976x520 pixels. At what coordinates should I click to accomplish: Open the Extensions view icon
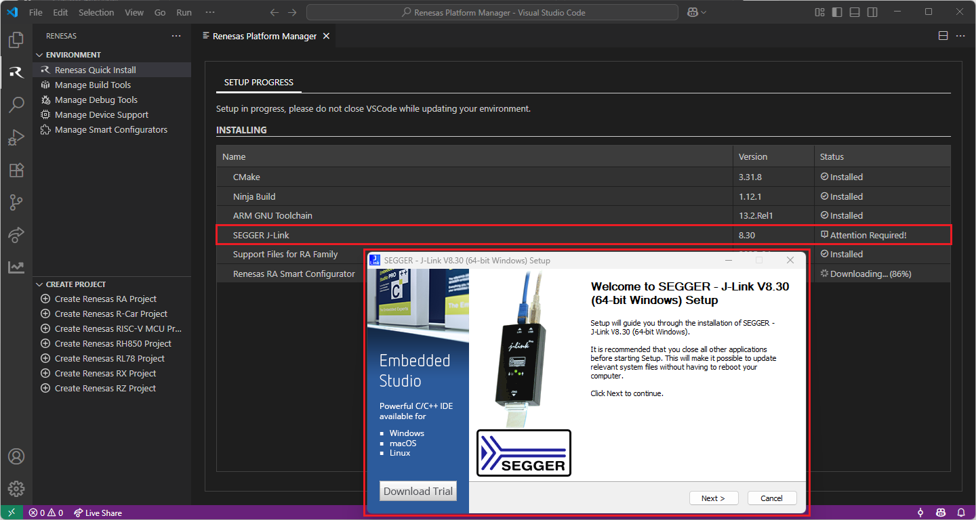[x=16, y=170]
